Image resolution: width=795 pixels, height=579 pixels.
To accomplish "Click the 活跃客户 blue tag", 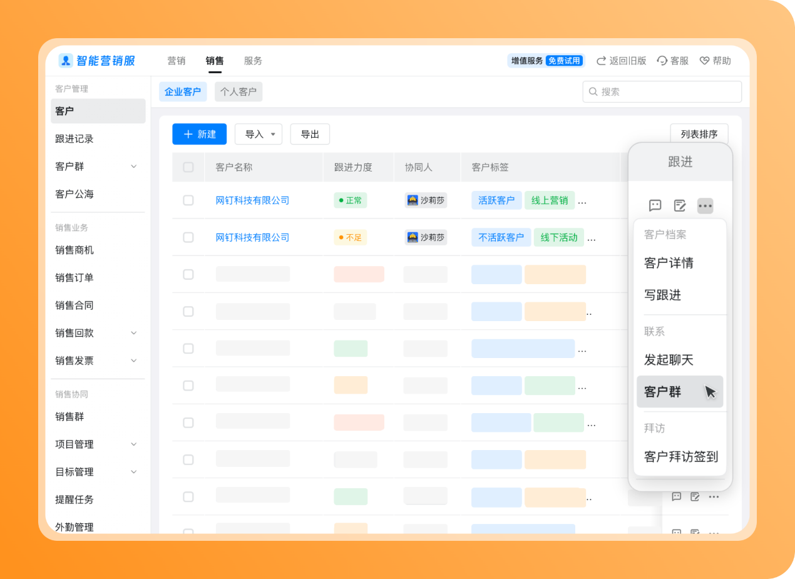I will click(496, 200).
